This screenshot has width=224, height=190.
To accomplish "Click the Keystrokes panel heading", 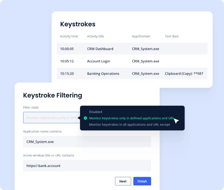I will (78, 24).
